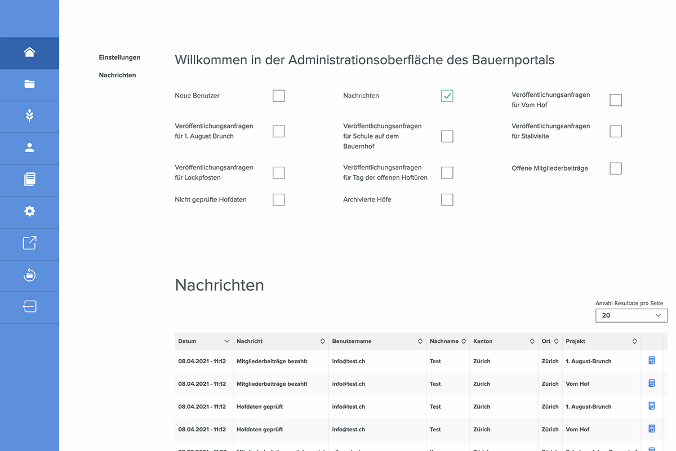Open the documents pages sidebar icon

coord(29,180)
